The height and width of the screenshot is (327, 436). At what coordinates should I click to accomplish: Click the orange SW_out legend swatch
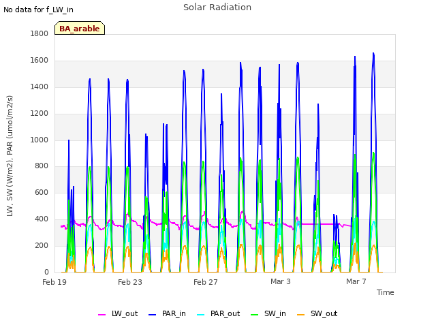(301, 315)
